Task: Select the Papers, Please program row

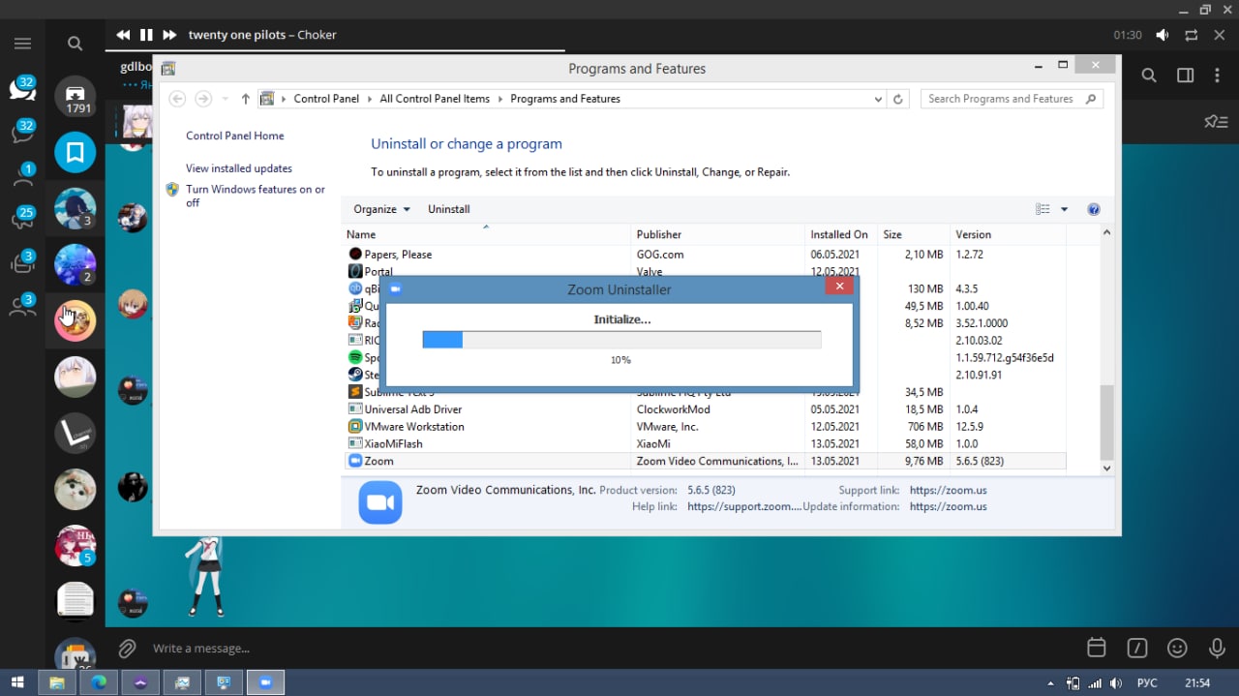Action: pyautogui.click(x=706, y=255)
